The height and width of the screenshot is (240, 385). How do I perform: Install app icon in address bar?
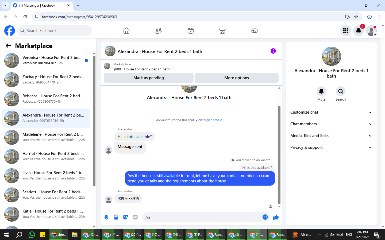coord(348,17)
